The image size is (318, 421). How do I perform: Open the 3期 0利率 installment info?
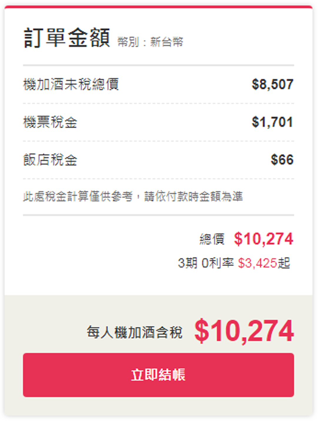point(206,263)
